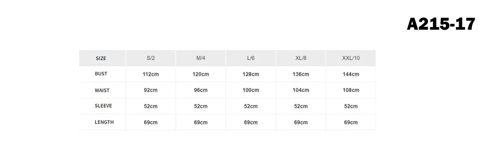Click the A215-17 product code text

click(441, 24)
